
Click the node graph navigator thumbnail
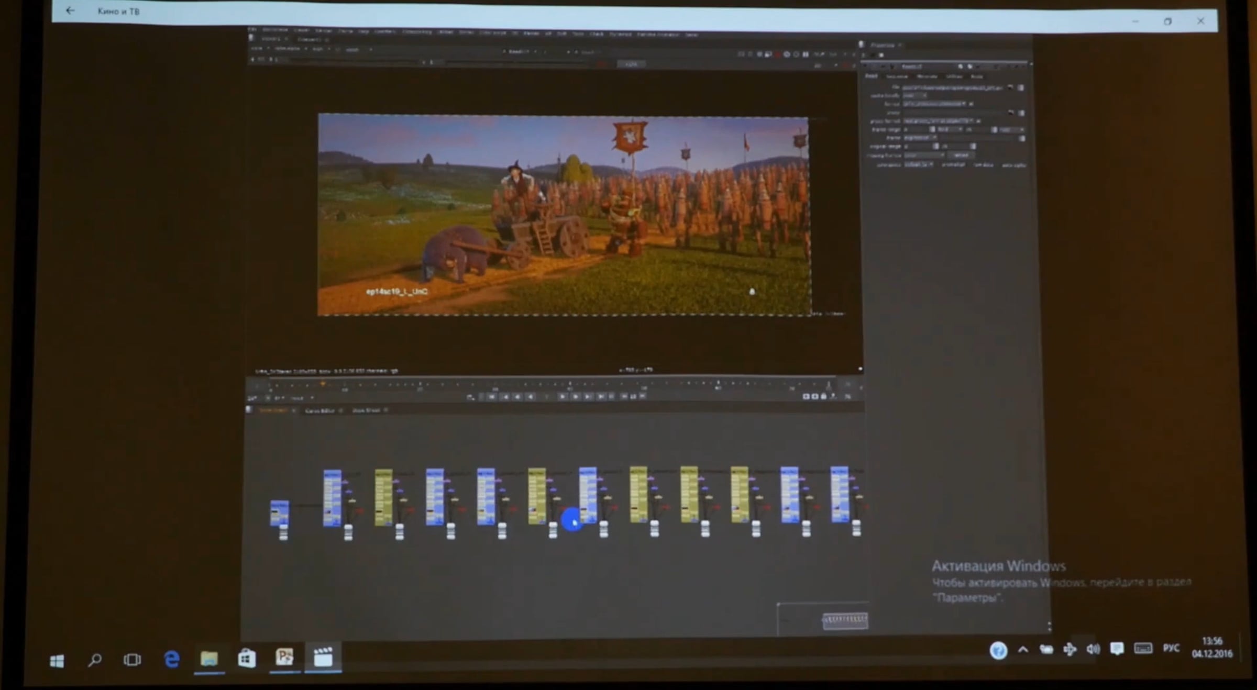tap(845, 621)
